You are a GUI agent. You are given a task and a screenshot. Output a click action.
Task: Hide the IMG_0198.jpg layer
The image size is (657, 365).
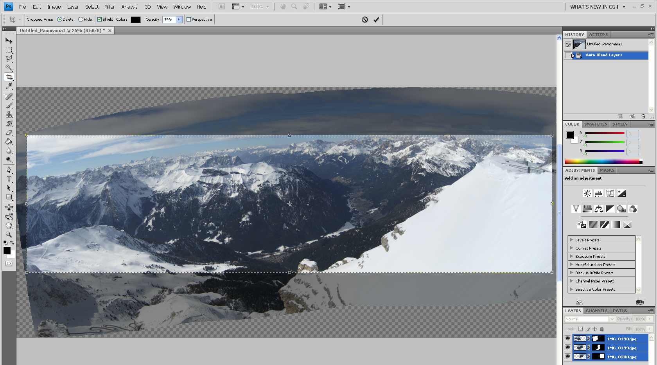coord(567,338)
